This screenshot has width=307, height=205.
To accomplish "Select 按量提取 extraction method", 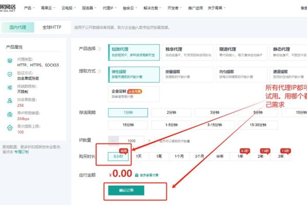I will coord(188,74).
